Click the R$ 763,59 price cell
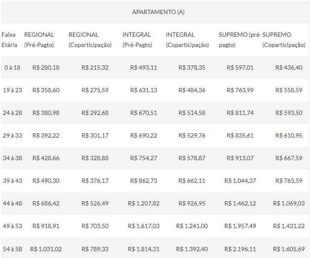 (289, 181)
